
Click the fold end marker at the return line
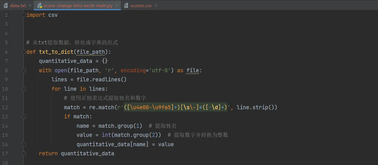pyautogui.click(x=24, y=154)
